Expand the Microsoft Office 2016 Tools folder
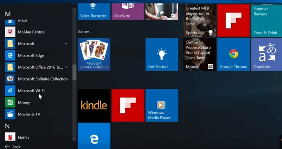 [x=66, y=67]
